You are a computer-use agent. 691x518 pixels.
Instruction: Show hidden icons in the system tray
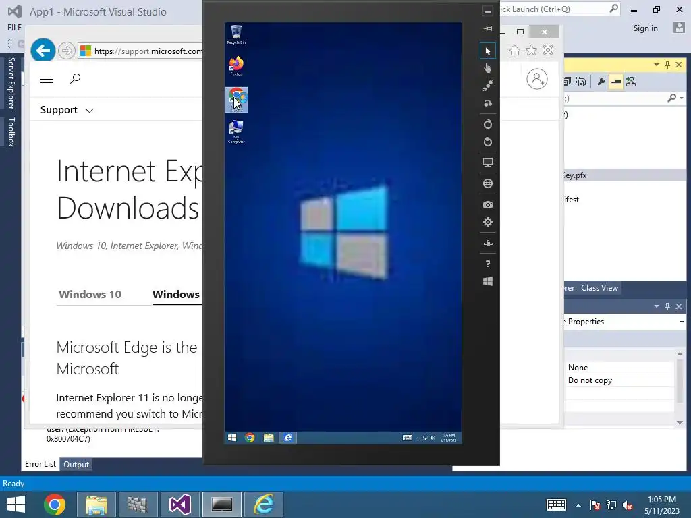point(578,505)
